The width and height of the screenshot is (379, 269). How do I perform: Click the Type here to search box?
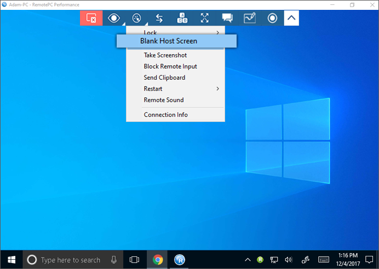[71, 260]
